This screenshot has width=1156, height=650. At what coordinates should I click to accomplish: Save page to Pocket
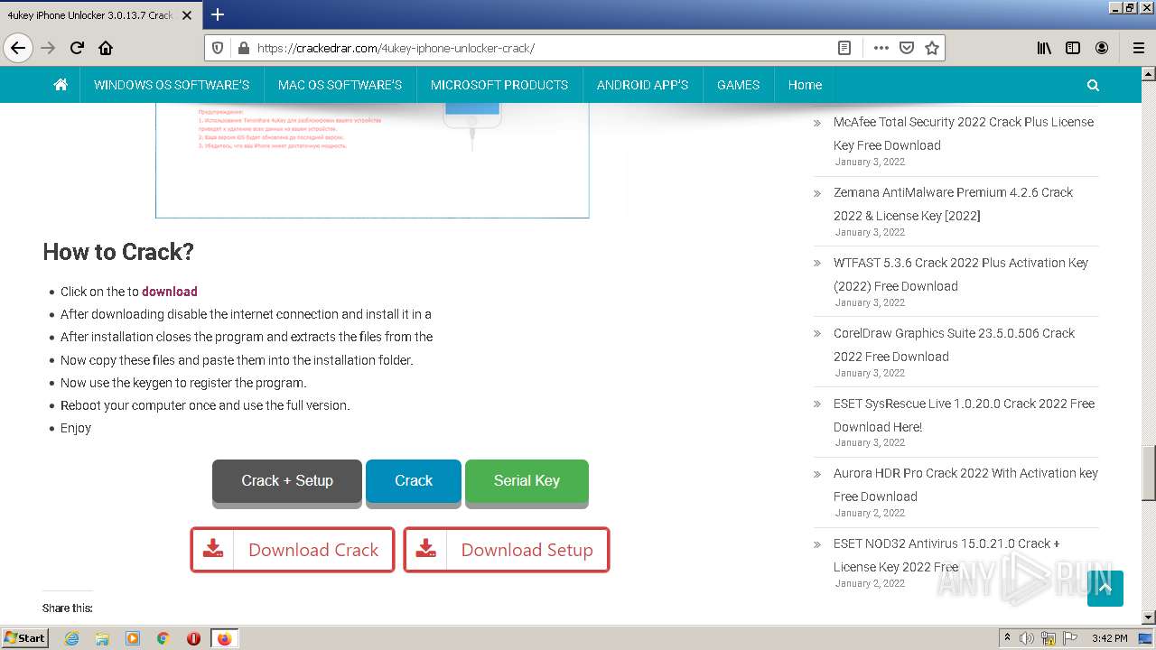pos(907,48)
